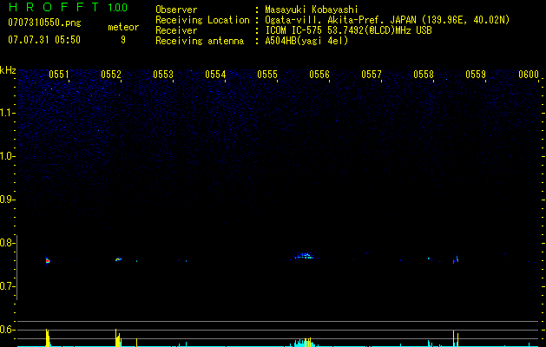Click the meteor count value 9
Screen dimensions: 546x347
click(x=123, y=40)
